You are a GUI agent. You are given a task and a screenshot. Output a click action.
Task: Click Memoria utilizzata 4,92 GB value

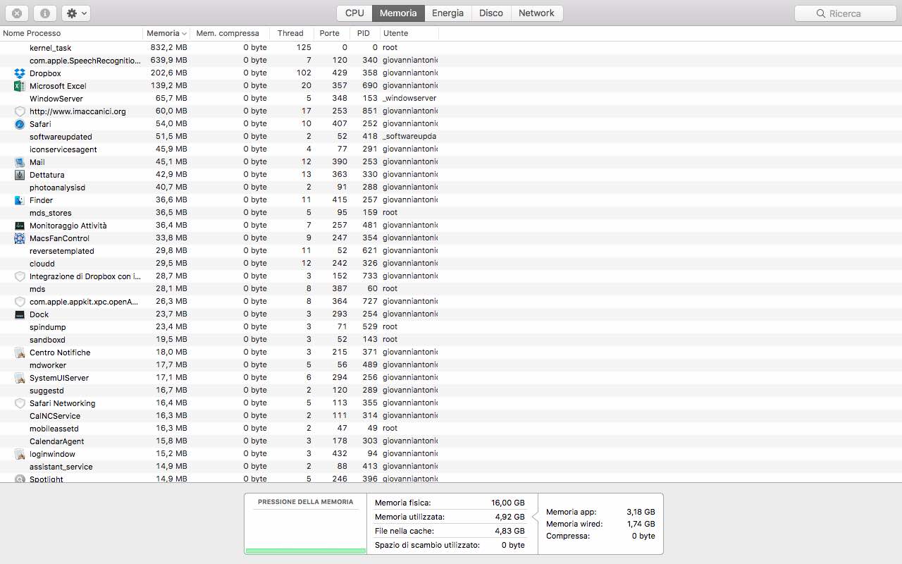509,517
